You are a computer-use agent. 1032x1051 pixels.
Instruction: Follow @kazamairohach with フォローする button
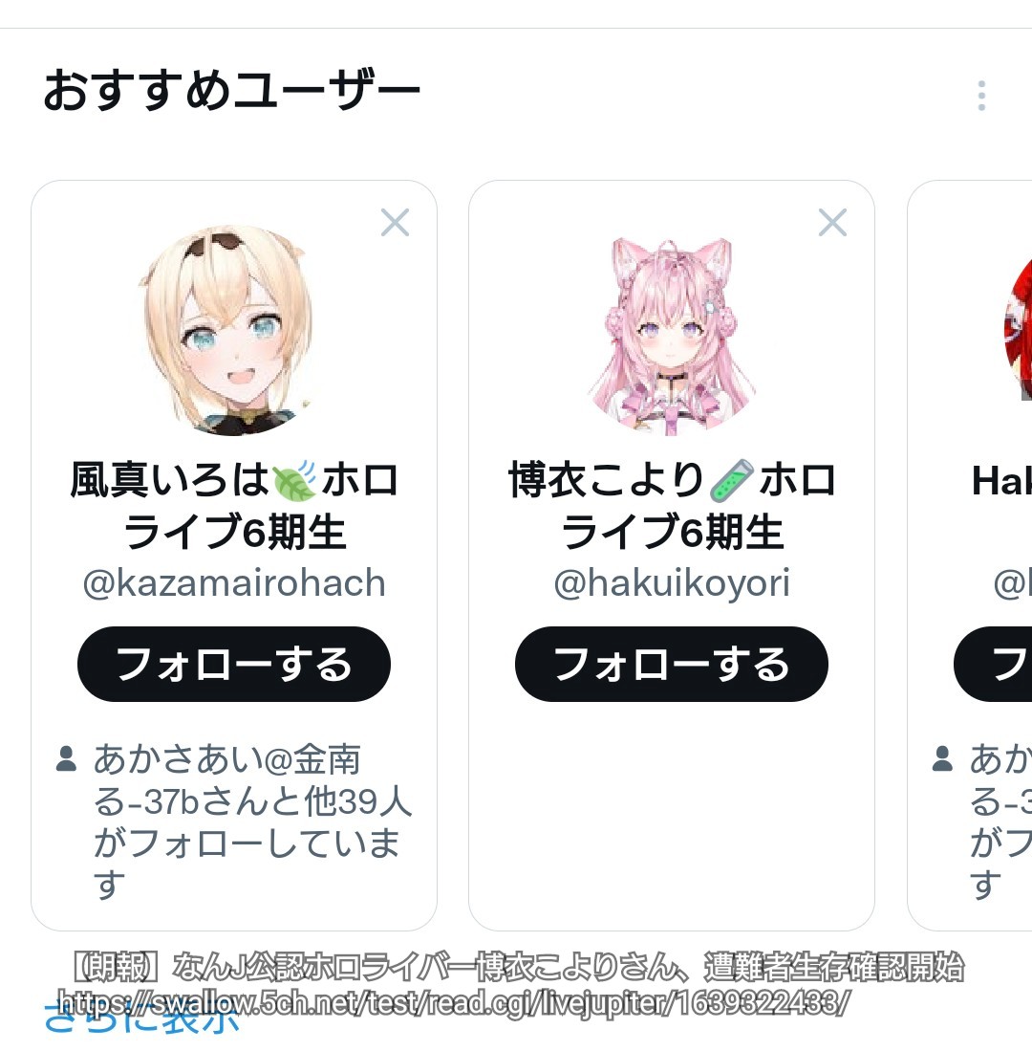(x=234, y=664)
